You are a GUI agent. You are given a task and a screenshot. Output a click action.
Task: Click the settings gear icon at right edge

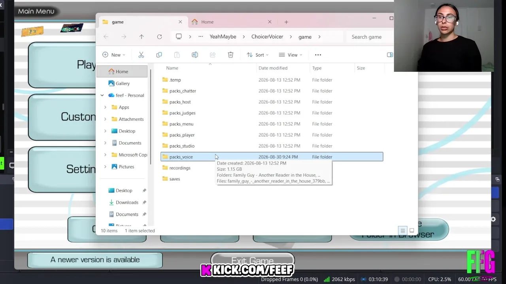pyautogui.click(x=493, y=219)
